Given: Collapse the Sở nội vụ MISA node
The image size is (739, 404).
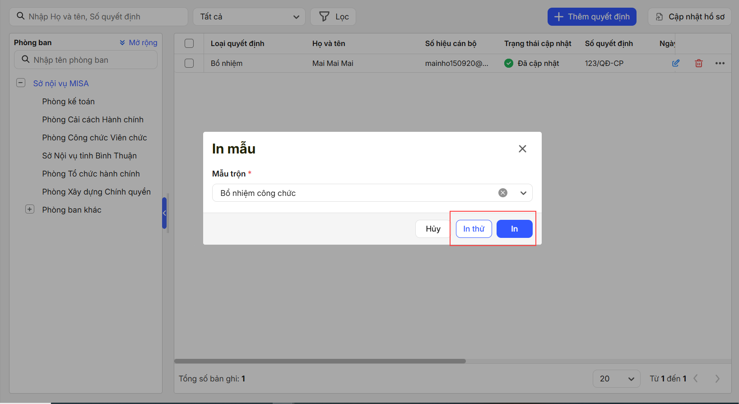Looking at the screenshot, I should click(21, 83).
